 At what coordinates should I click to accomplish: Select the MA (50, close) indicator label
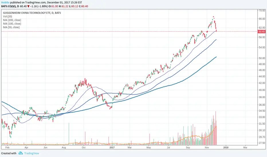pos(11,27)
